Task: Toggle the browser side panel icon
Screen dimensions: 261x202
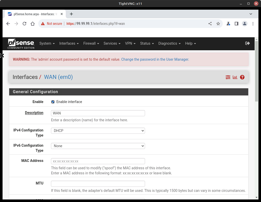Action: 236,24
